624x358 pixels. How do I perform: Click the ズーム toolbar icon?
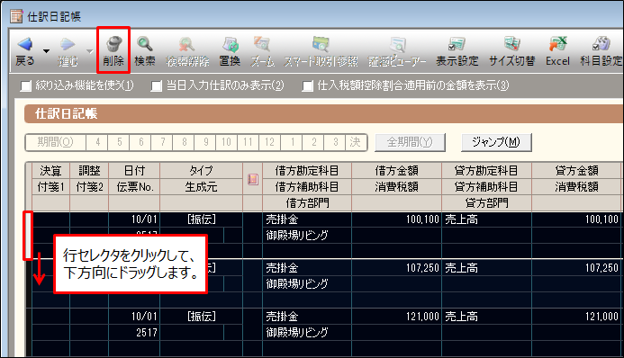click(262, 44)
